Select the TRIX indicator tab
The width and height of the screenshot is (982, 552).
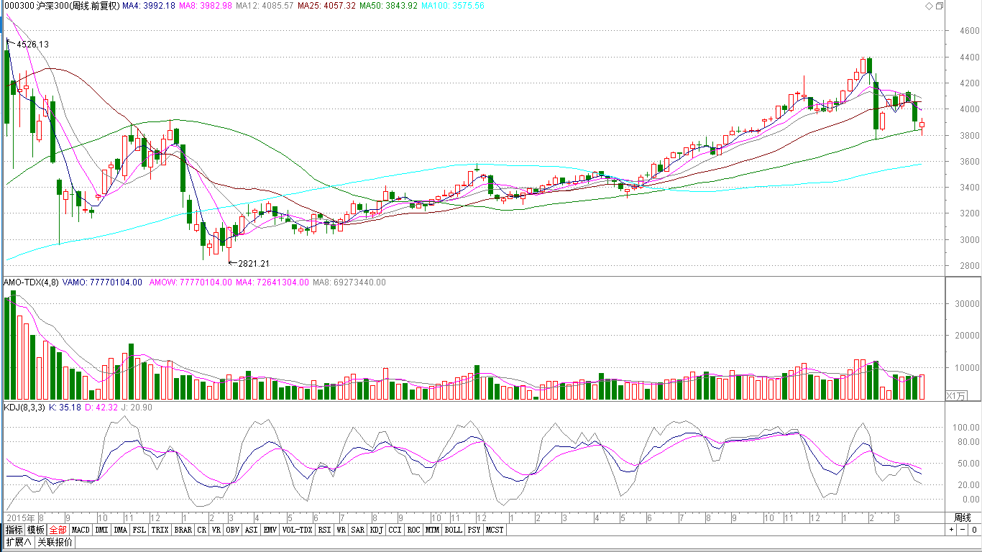[x=160, y=530]
